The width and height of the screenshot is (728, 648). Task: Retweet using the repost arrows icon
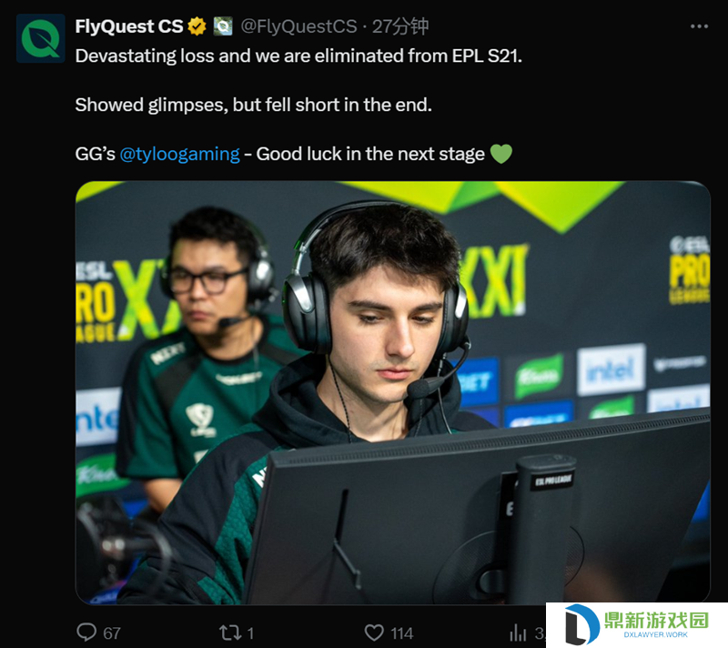click(x=230, y=633)
